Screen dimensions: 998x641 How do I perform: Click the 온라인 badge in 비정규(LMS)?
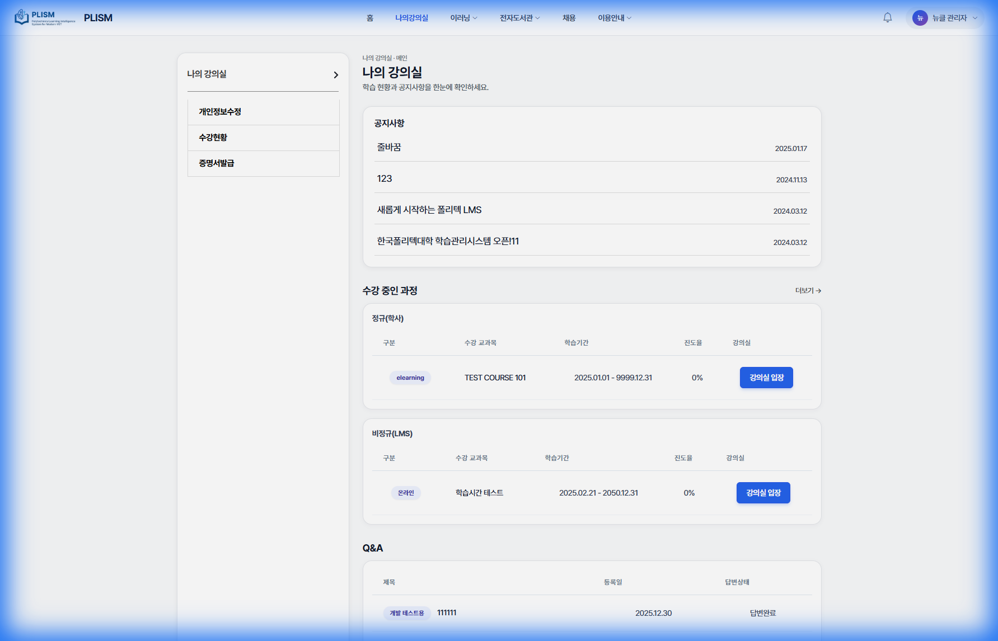pyautogui.click(x=406, y=493)
